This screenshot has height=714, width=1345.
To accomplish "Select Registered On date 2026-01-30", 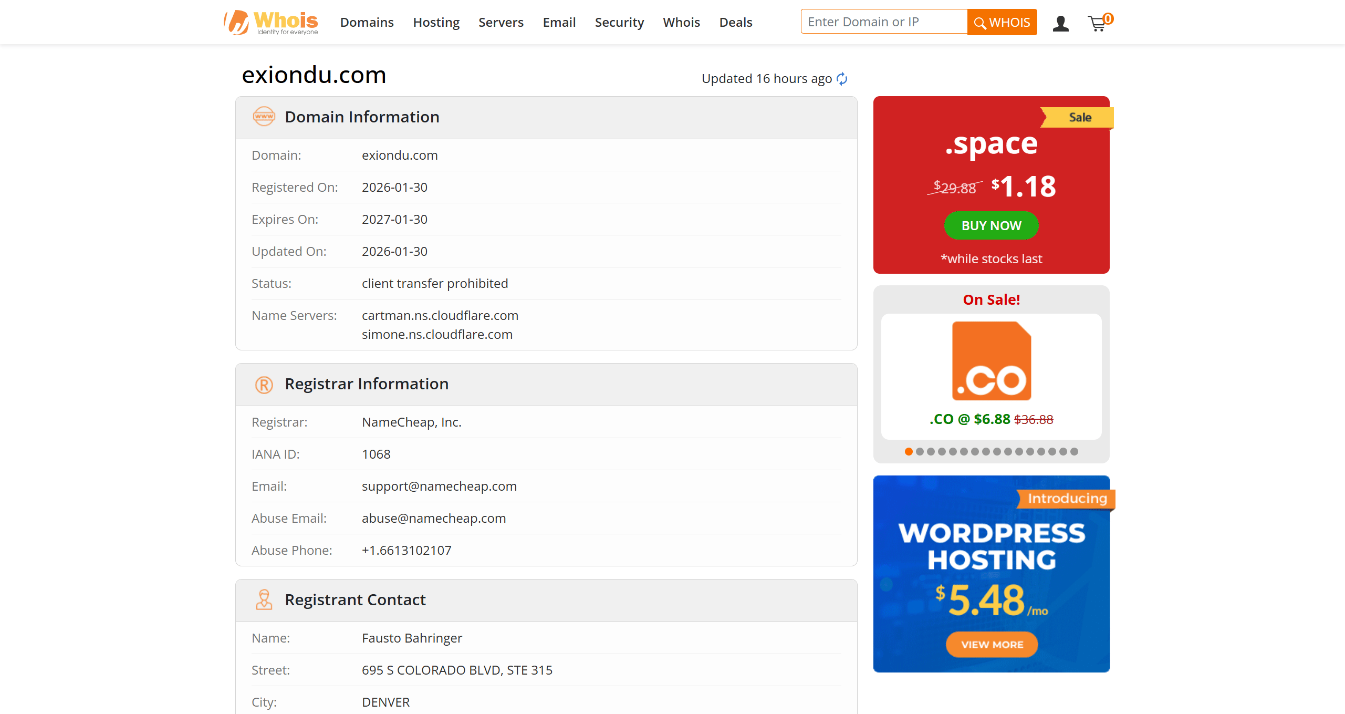I will (394, 188).
